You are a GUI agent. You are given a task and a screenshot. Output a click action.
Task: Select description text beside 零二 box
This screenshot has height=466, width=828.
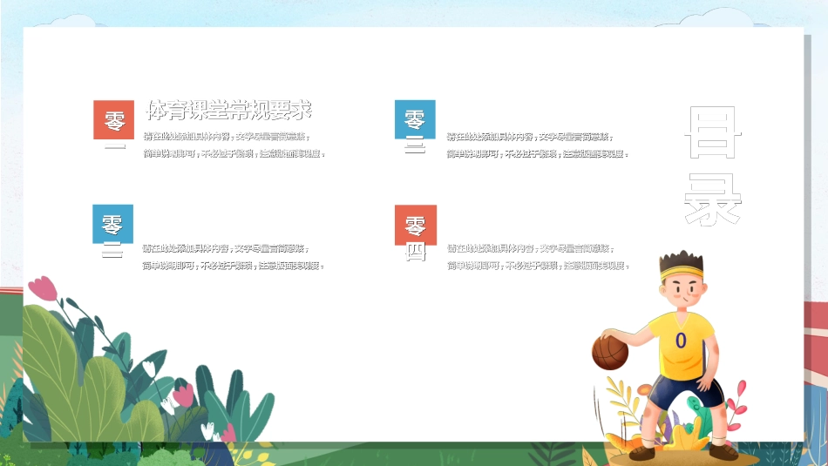pyautogui.click(x=233, y=257)
